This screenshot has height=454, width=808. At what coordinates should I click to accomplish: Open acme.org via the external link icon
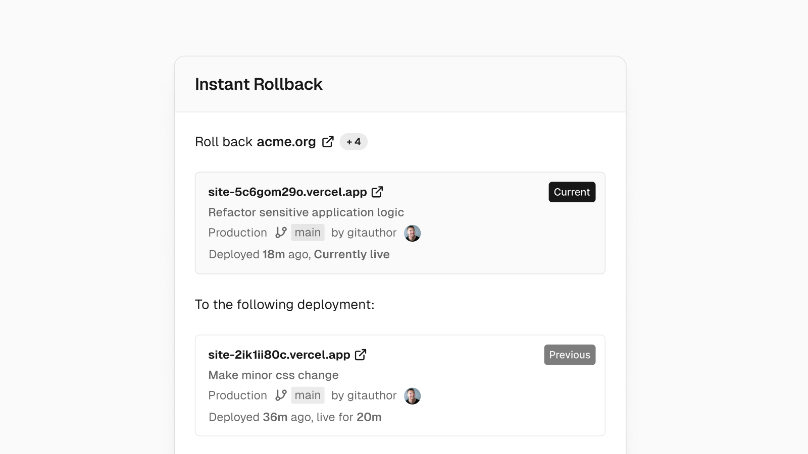pyautogui.click(x=328, y=142)
